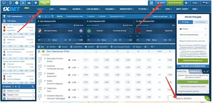Viewport: 212px width, 103px height.
Task: Open the statistics bar-chart icon in top bar
Action: tap(29, 3)
